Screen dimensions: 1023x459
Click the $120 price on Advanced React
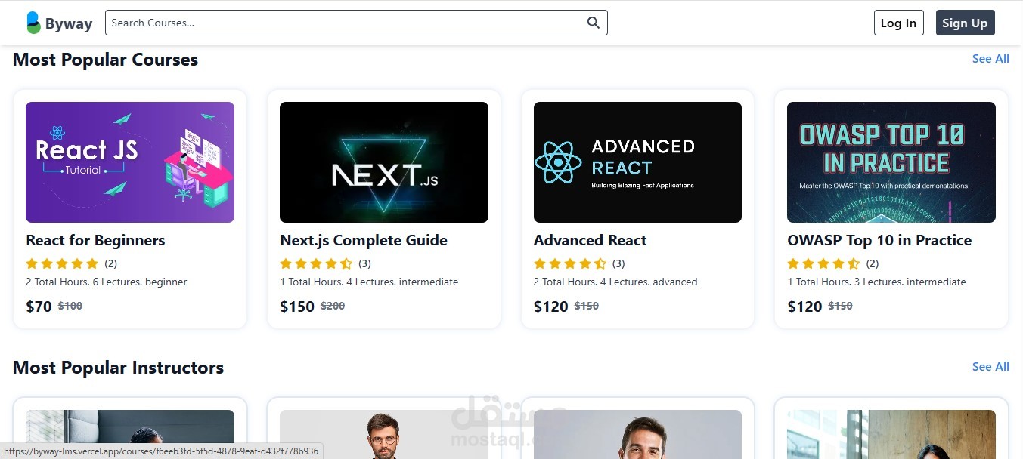point(551,307)
